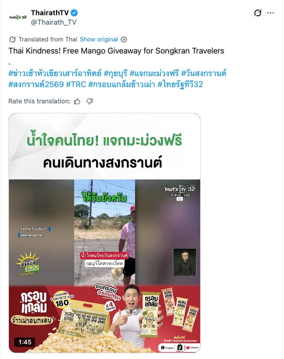The image size is (284, 359).
Task: Click the Shopee logo in video ad
Action: point(167,347)
